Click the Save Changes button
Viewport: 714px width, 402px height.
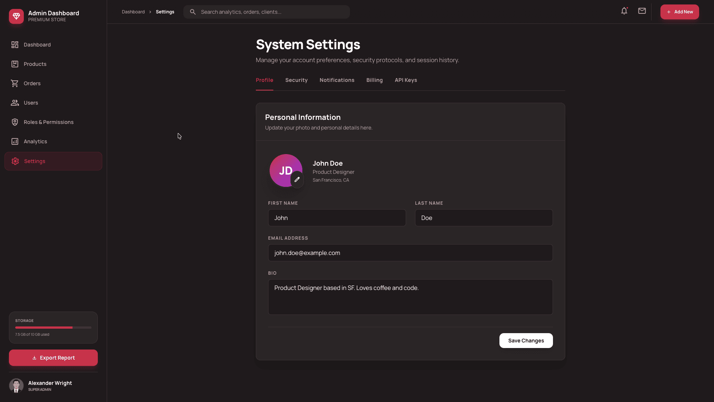tap(526, 340)
